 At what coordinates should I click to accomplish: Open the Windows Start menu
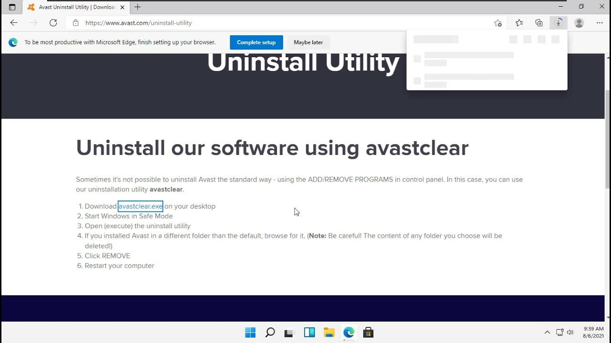pyautogui.click(x=250, y=333)
